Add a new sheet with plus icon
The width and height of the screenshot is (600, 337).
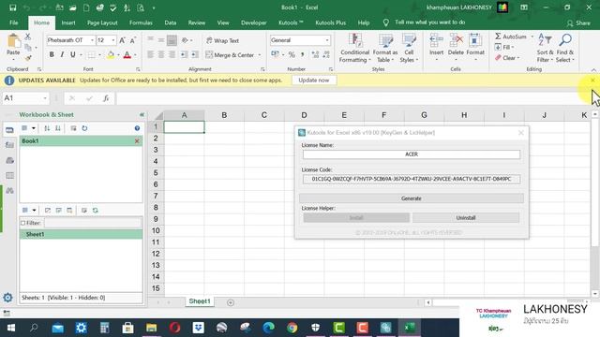231,302
